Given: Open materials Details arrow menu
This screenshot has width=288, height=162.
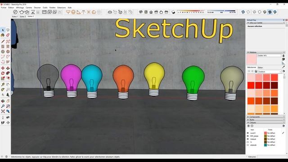Looking at the screenshot, I should [283, 71].
